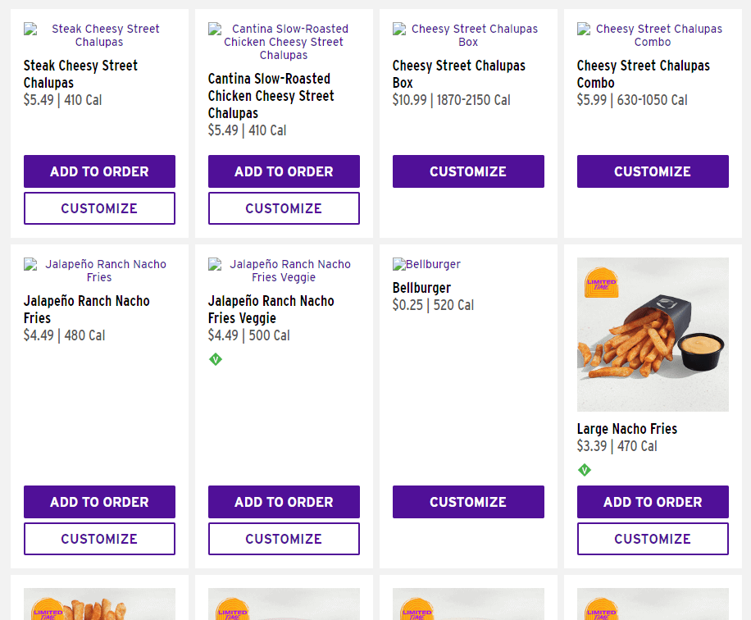Click the Cheesy Street Chalupas Combo image placeholder
Image resolution: width=751 pixels, height=620 pixels.
(x=653, y=35)
